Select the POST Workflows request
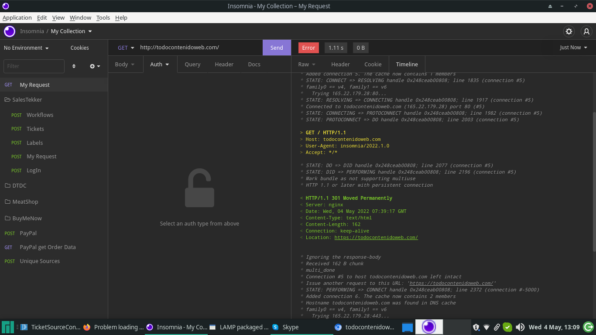The width and height of the screenshot is (596, 335). tap(54, 115)
